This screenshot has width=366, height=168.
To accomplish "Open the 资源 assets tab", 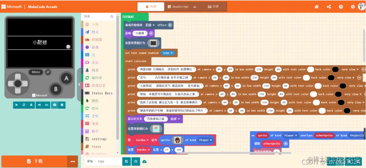I will pyautogui.click(x=213, y=7).
